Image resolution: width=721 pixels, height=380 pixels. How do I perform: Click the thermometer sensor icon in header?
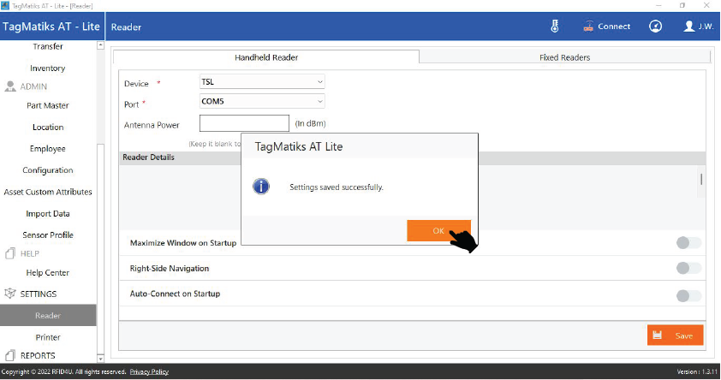click(x=555, y=26)
